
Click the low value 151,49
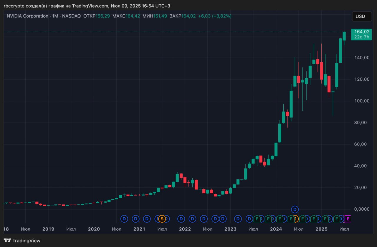coord(160,16)
